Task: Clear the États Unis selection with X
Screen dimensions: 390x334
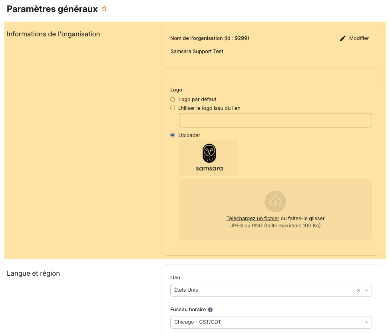Action: click(358, 290)
